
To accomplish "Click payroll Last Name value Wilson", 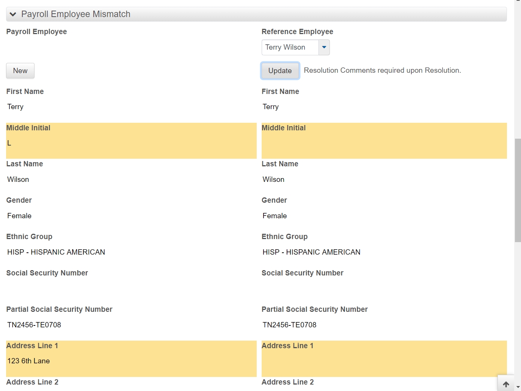I will coord(18,180).
